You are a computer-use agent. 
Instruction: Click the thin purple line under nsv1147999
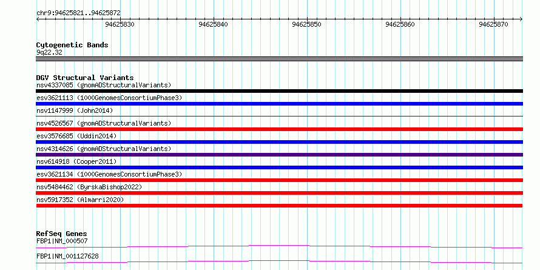(x=279, y=116)
